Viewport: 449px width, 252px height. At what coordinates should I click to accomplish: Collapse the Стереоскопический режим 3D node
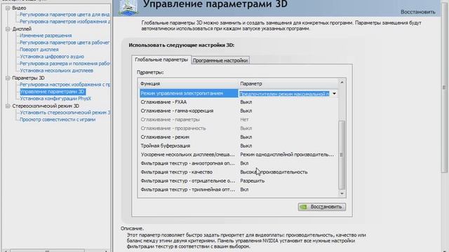(8, 106)
